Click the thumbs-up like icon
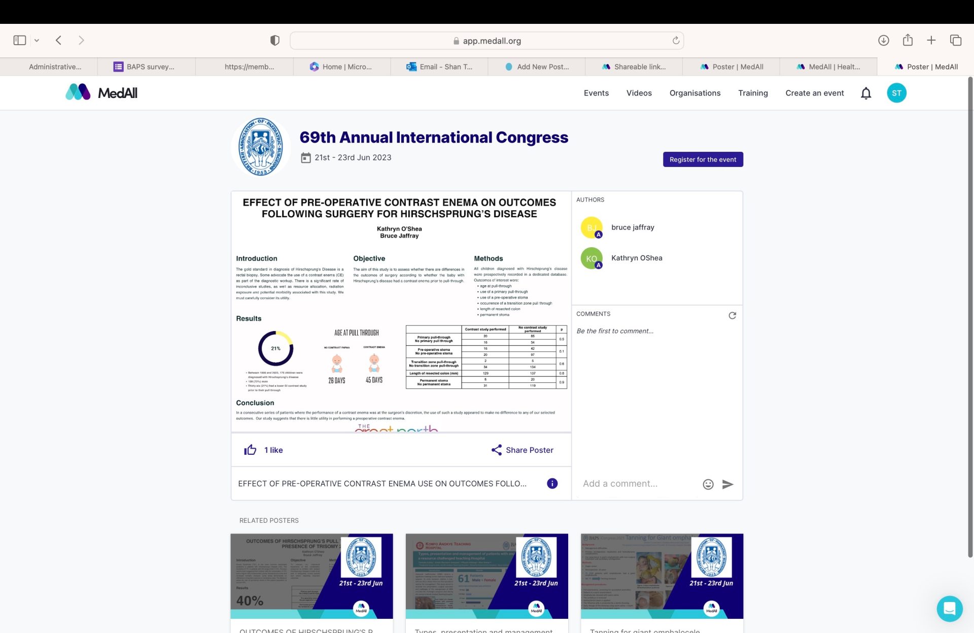Viewport: 974px width, 633px height. click(250, 450)
